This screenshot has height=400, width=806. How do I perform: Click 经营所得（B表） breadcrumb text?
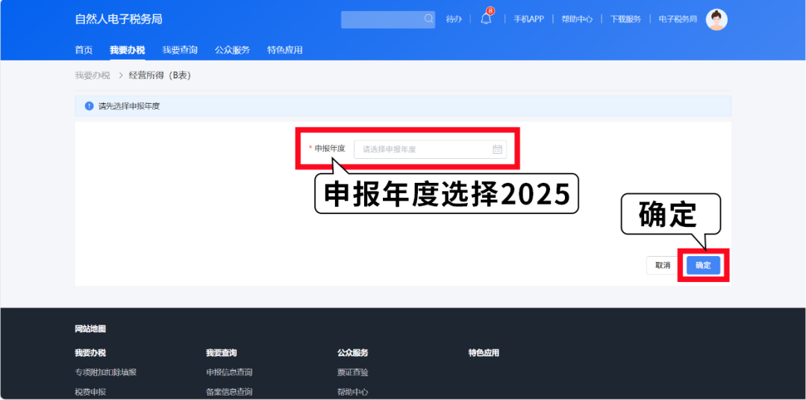pos(160,75)
